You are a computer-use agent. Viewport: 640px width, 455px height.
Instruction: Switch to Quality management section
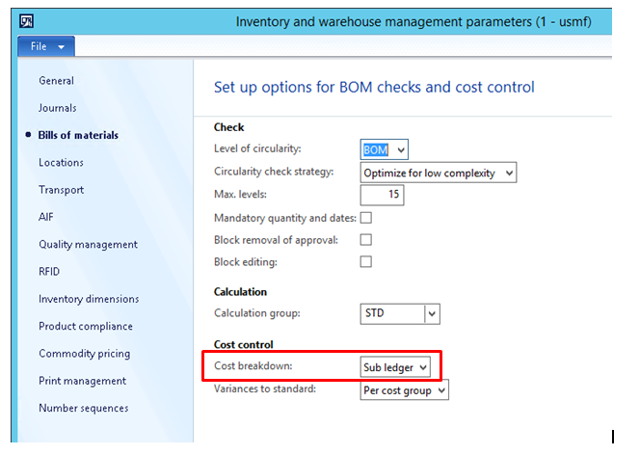(88, 245)
